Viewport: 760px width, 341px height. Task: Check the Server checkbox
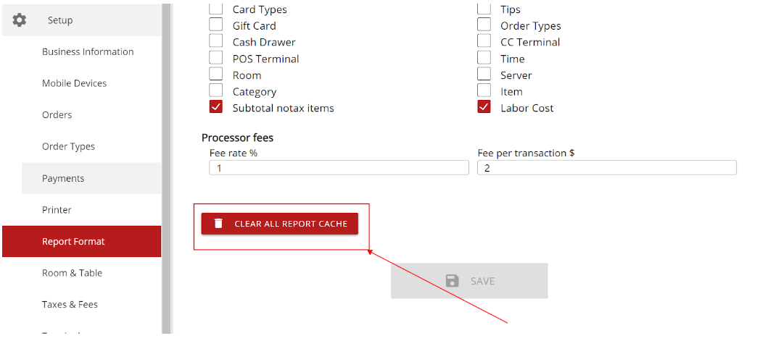tap(484, 74)
